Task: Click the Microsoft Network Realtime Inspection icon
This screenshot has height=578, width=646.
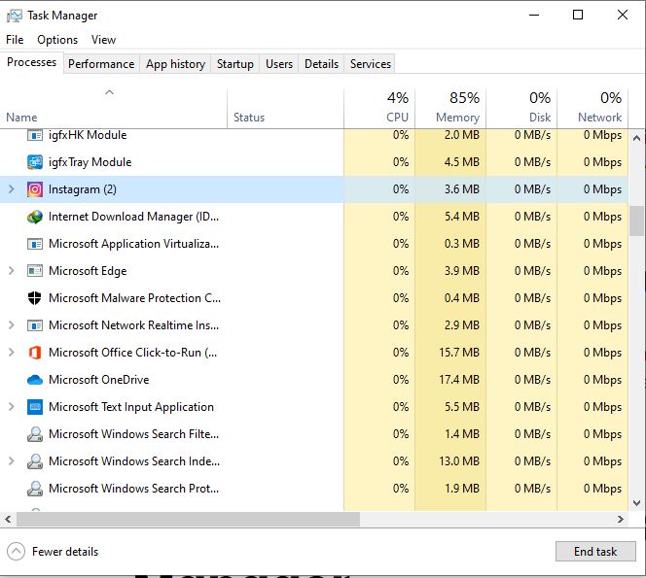Action: point(35,325)
